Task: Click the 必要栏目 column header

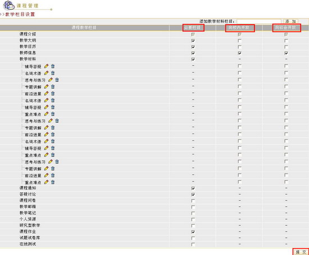Action: [x=193, y=28]
